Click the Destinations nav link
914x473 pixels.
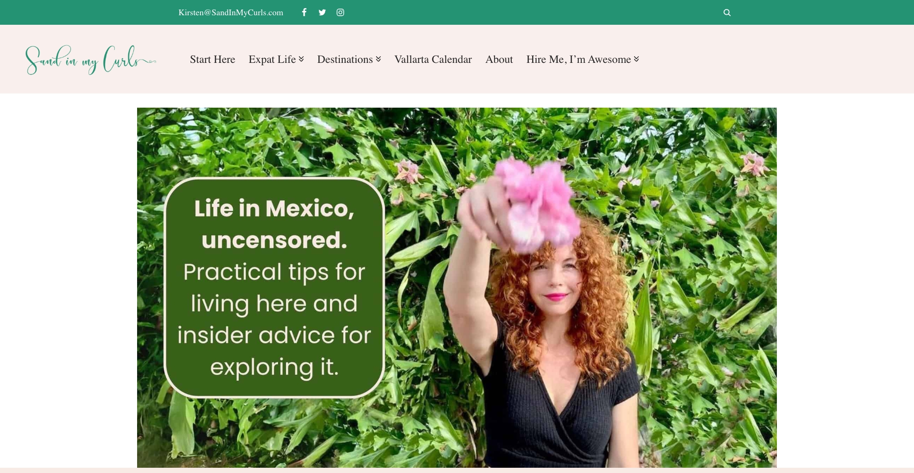345,59
